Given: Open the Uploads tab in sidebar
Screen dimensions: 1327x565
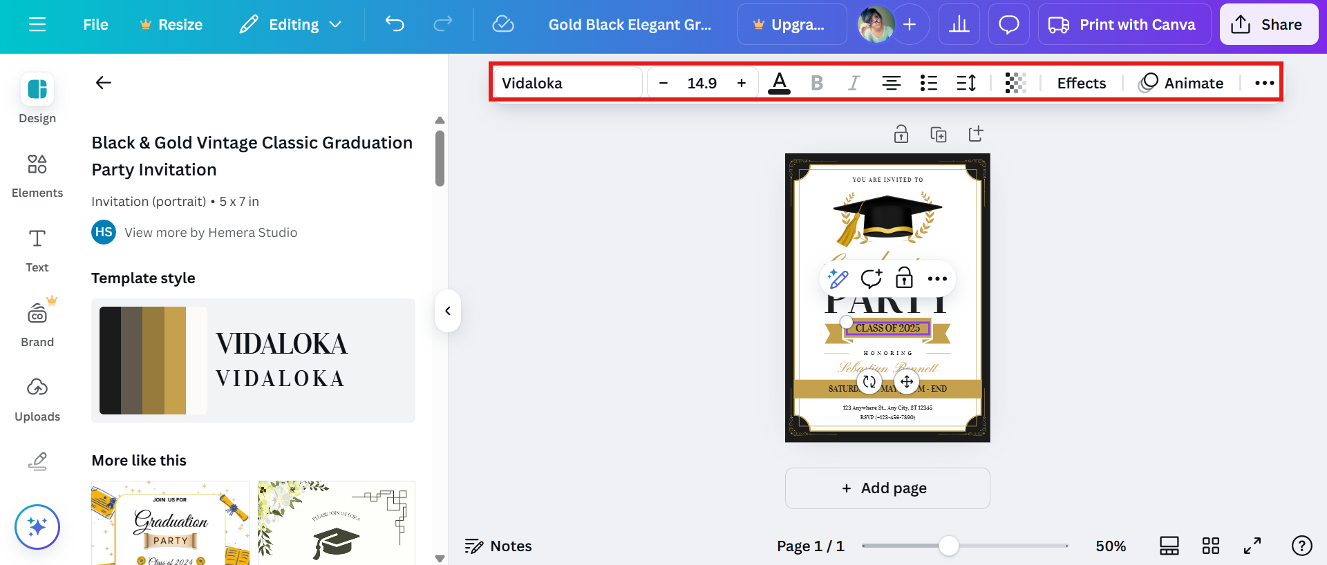Looking at the screenshot, I should (x=37, y=400).
